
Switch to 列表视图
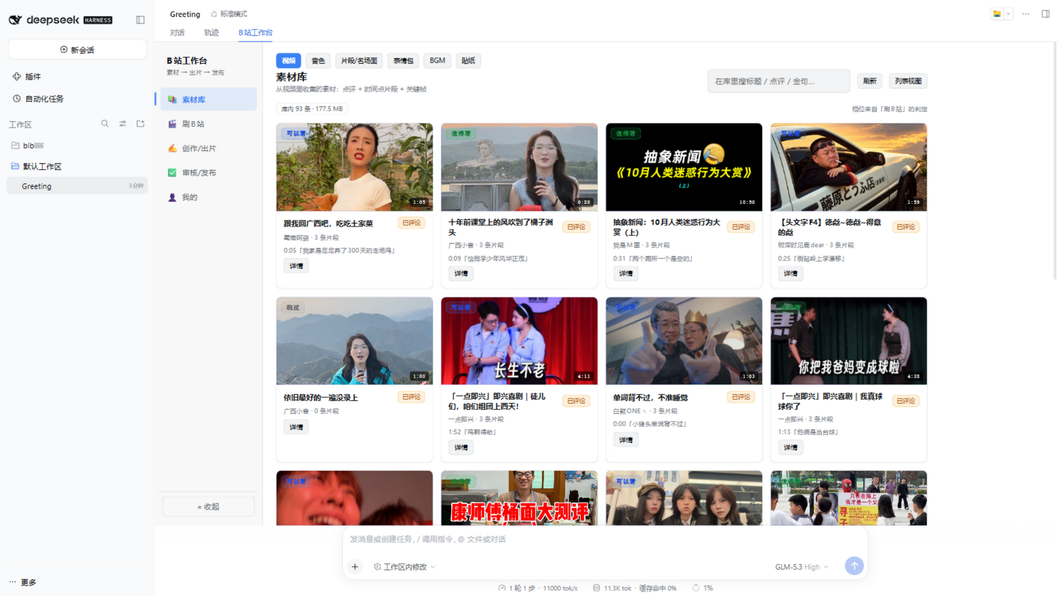coord(908,81)
